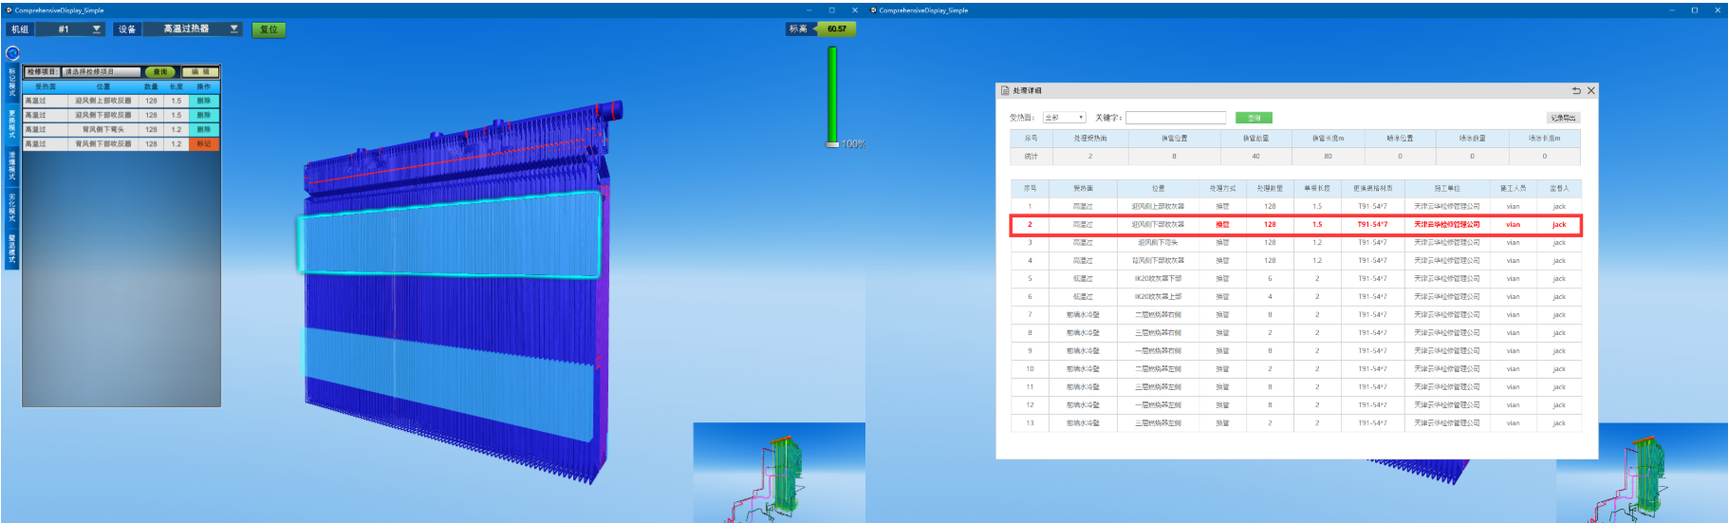
Task: Click the circular collapse arrow icon above sidebar
Action: pyautogui.click(x=12, y=53)
